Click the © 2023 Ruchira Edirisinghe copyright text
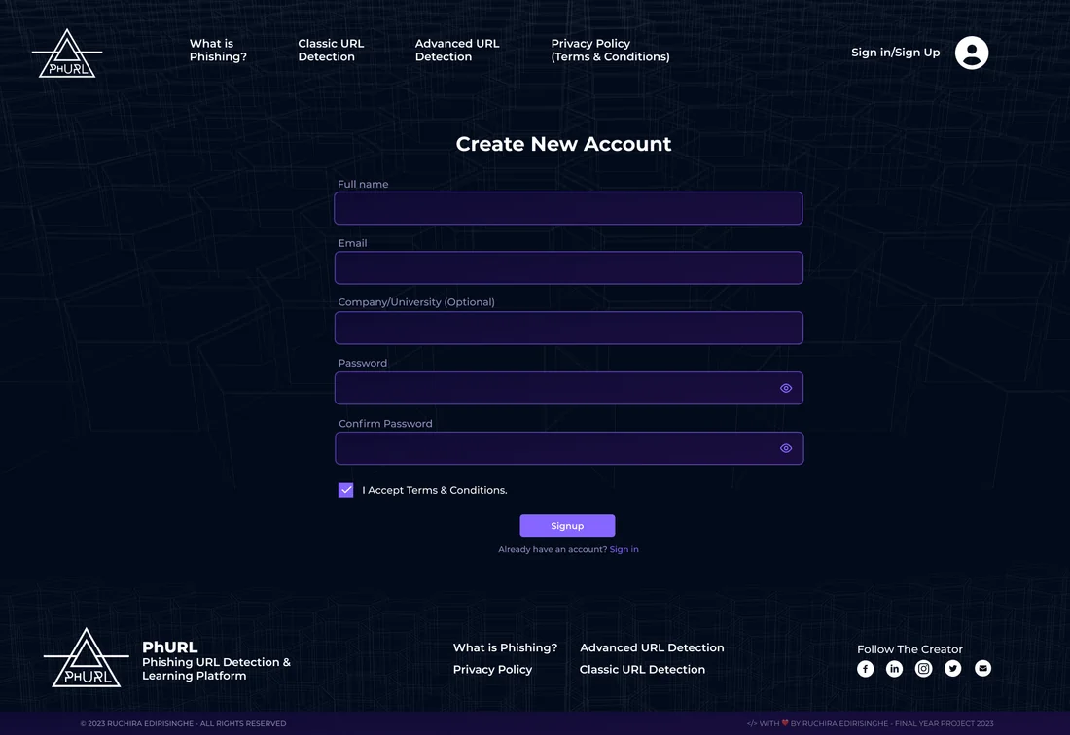 coord(183,723)
